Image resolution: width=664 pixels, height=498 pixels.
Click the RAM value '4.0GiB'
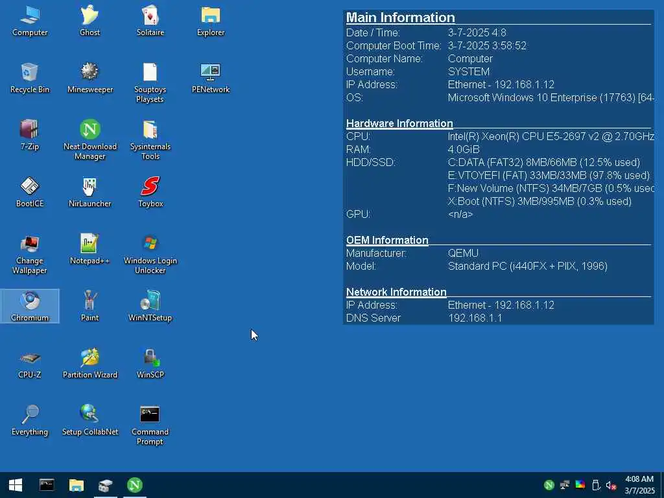(x=463, y=149)
